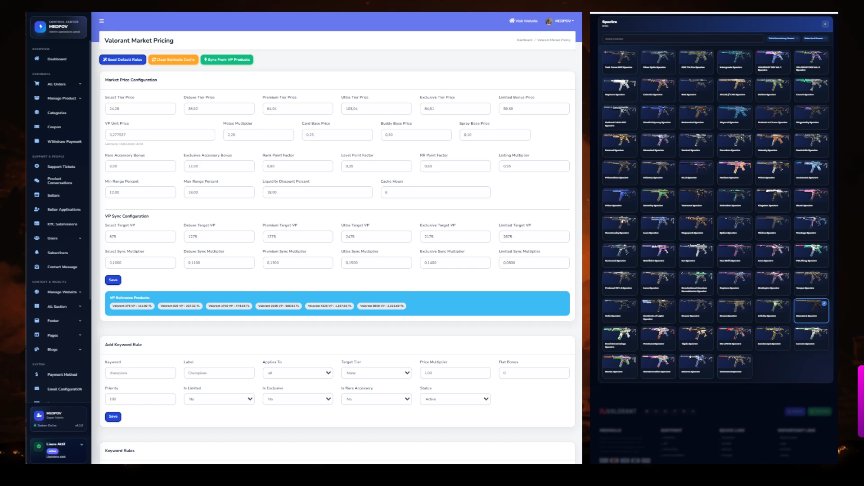Screen dimensions: 864x486
Task: Click the Select Tier Price field
Action: point(140,108)
